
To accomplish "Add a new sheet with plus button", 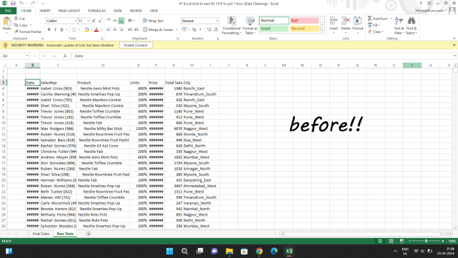I will coord(88,234).
